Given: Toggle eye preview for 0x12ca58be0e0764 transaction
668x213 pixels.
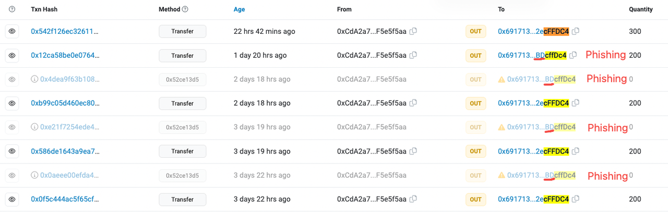Looking at the screenshot, I should [12, 55].
